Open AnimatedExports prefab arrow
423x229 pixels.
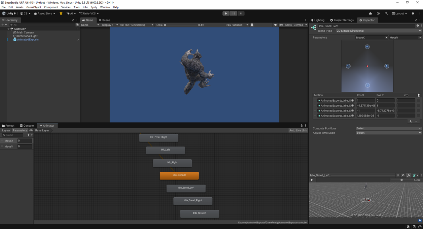click(x=78, y=40)
